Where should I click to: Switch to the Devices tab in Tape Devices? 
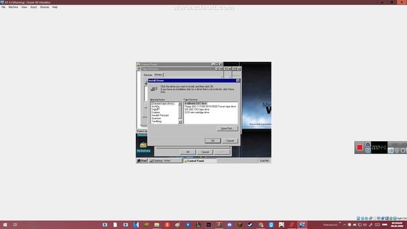point(148,75)
